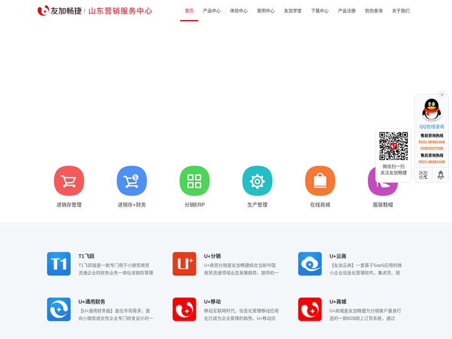Click the QQ在线咨询 link
The height and width of the screenshot is (339, 452).
pyautogui.click(x=431, y=127)
